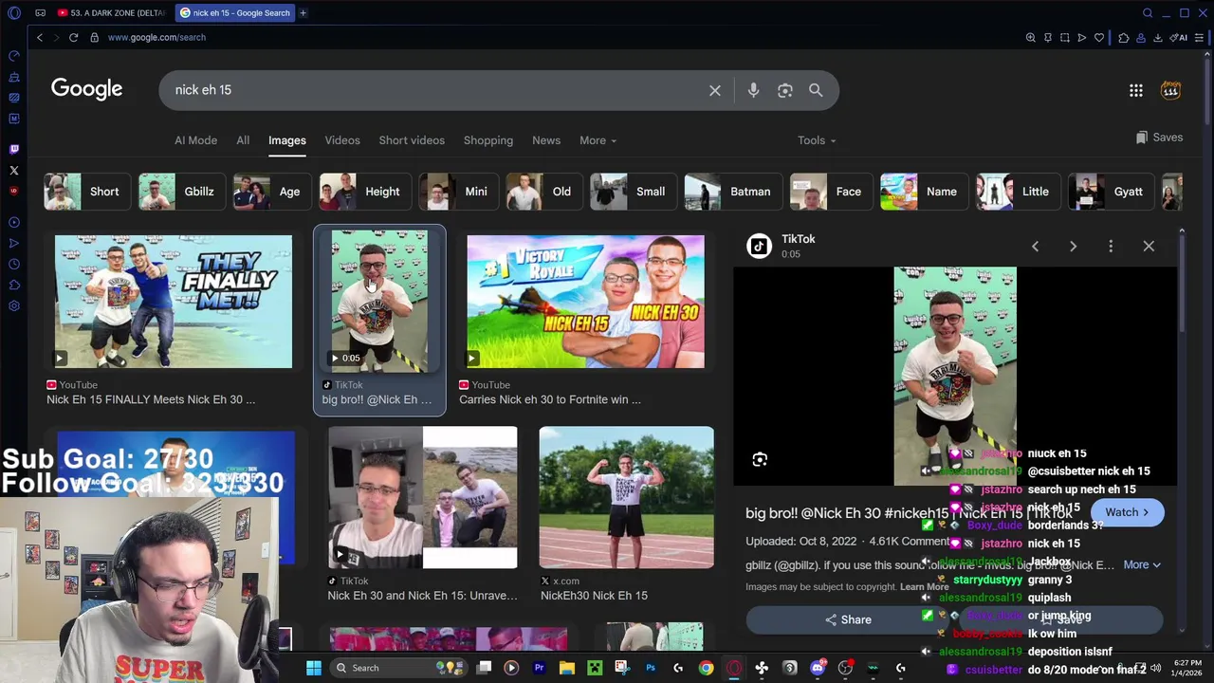Apply the Short filter chip
The image size is (1214, 683).
(86, 192)
